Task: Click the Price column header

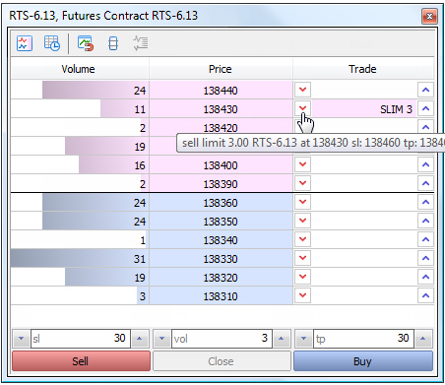Action: tap(221, 69)
